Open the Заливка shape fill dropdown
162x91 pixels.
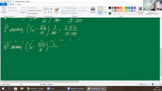83,11
